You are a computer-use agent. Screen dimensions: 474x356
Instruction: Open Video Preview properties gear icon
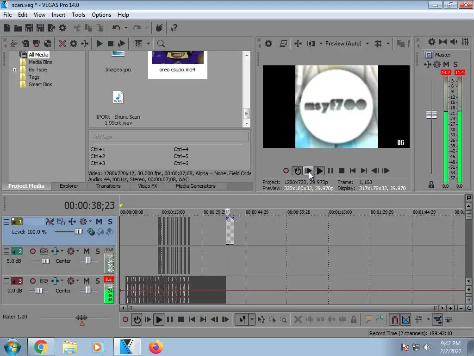(268, 44)
